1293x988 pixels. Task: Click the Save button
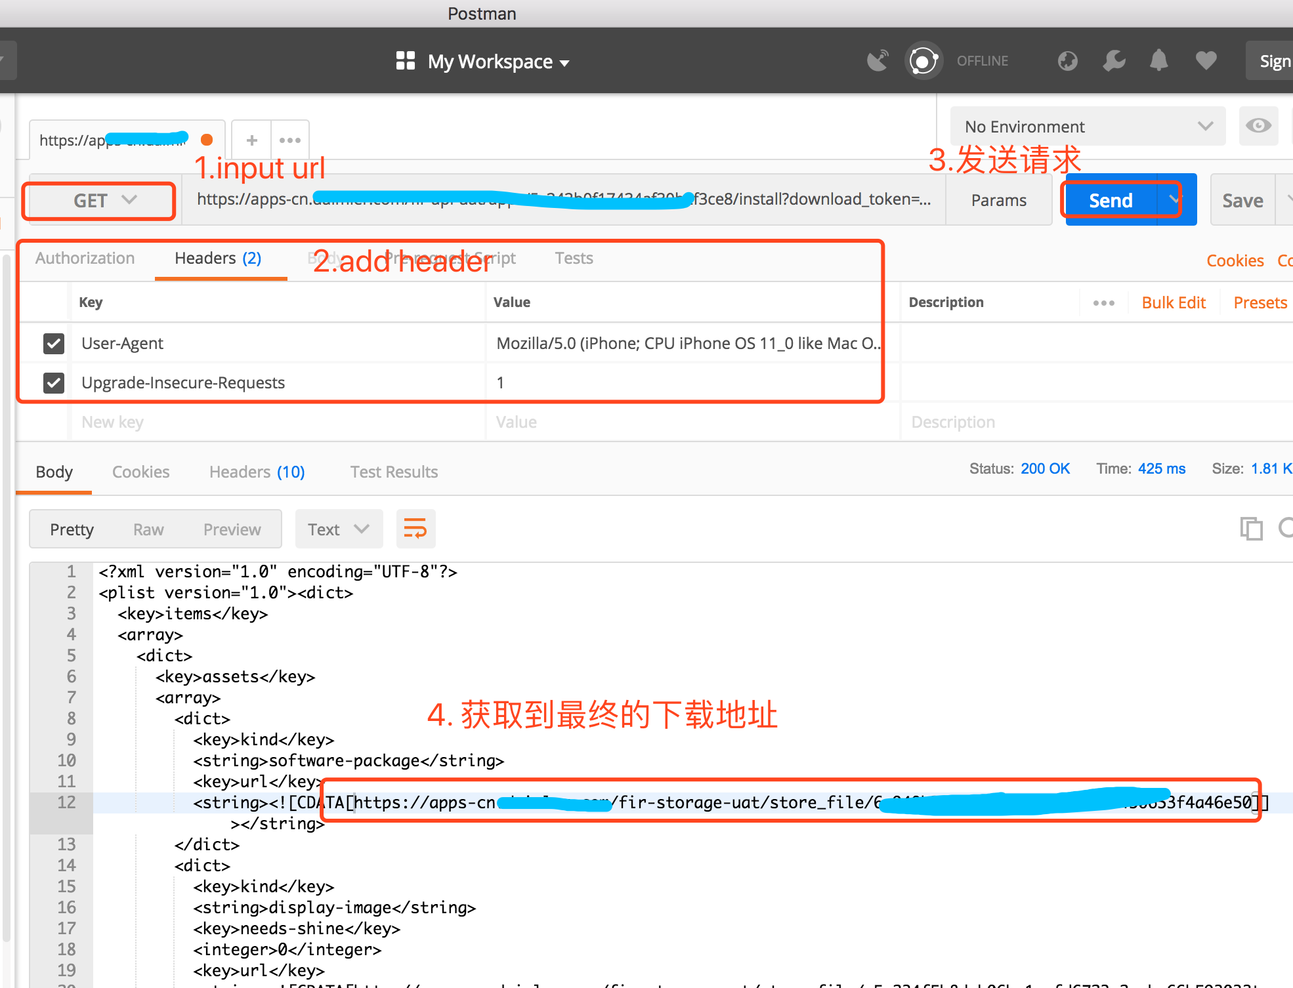1242,200
